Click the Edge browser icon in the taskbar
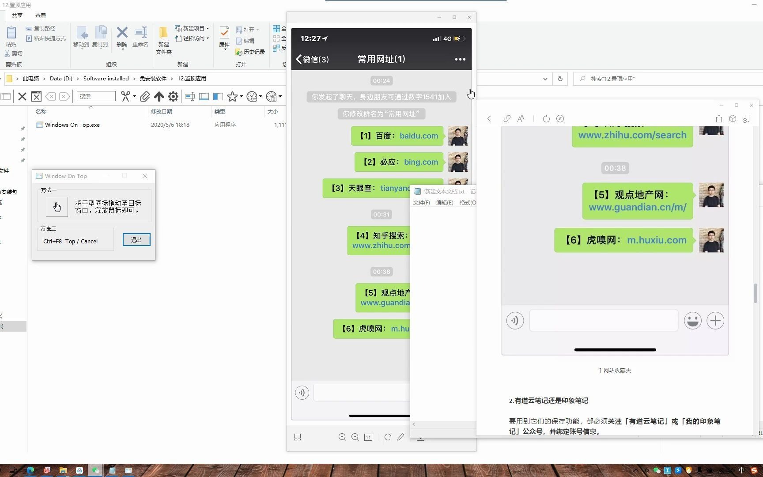763x477 pixels. 30,471
